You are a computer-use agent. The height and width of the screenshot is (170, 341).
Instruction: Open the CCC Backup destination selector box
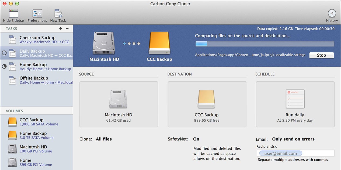coord(207,104)
